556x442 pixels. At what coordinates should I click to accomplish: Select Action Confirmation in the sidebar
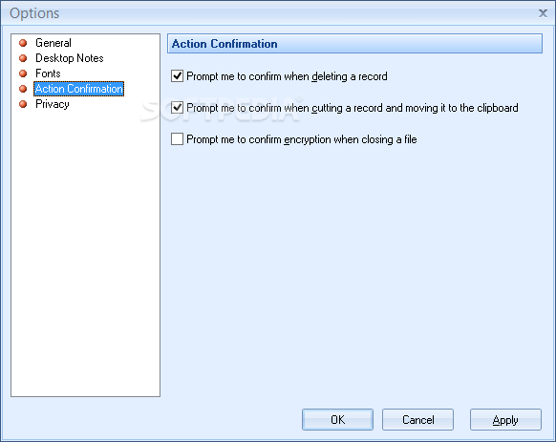pyautogui.click(x=78, y=89)
